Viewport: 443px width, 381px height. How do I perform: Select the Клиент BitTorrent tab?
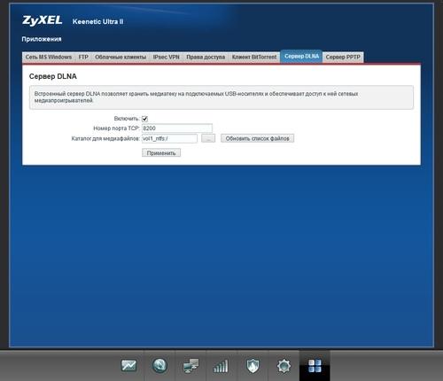pos(254,57)
